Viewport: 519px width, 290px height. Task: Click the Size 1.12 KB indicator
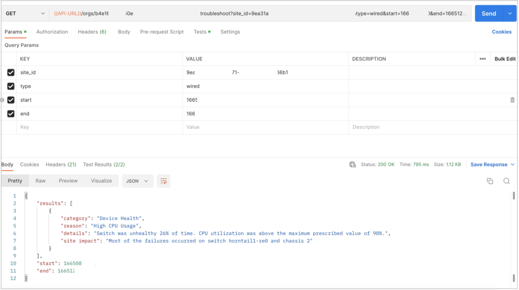pos(447,164)
